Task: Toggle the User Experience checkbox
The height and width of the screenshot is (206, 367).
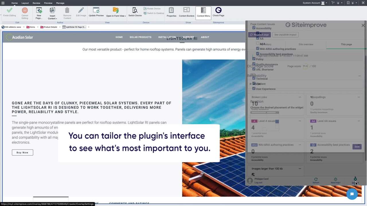Action: pos(254,89)
